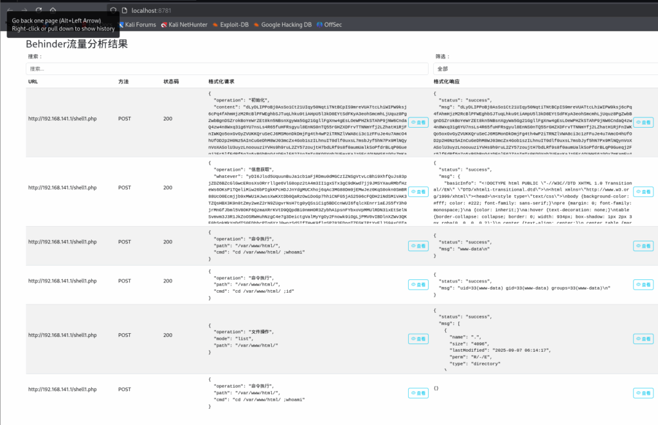View the 信息获取 request with its 查看 button
658x425 pixels.
click(x=418, y=192)
